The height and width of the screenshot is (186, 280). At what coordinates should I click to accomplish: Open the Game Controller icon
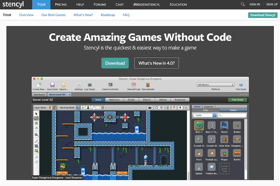coord(110,85)
